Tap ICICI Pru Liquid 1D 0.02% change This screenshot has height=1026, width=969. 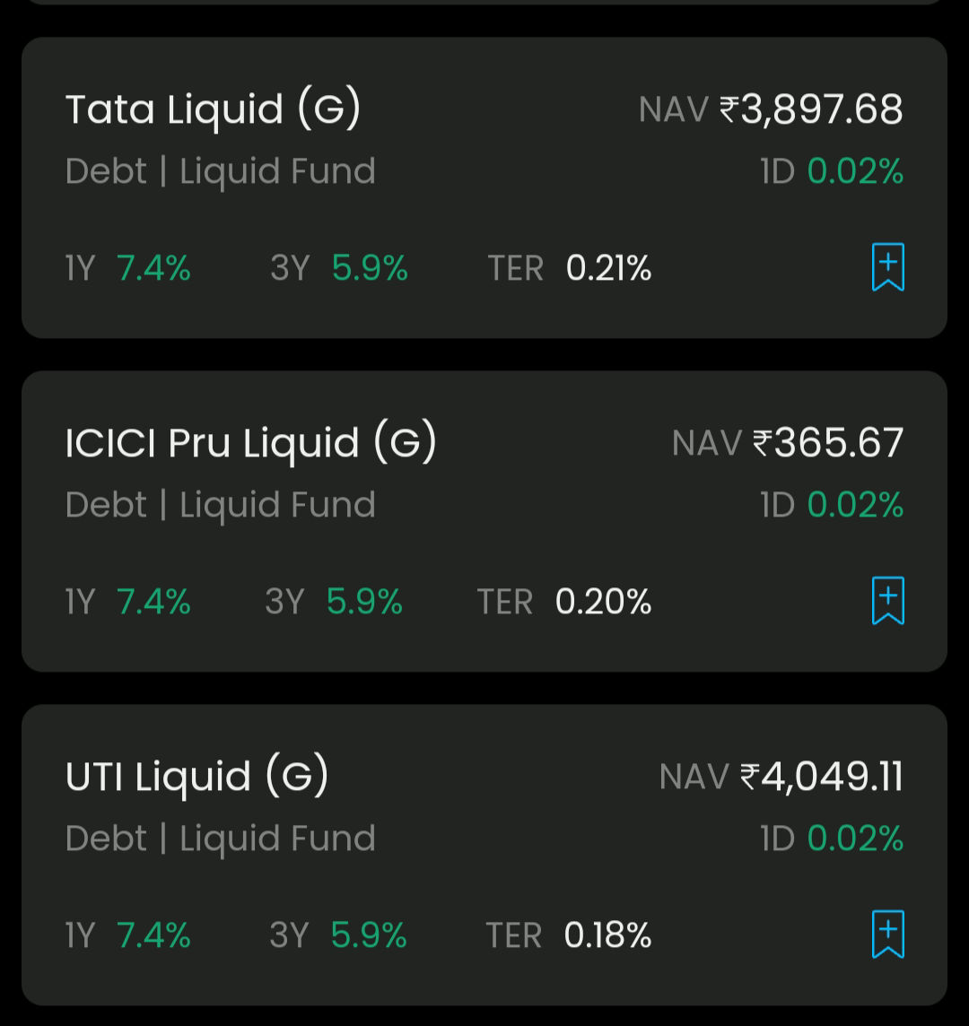(x=832, y=505)
